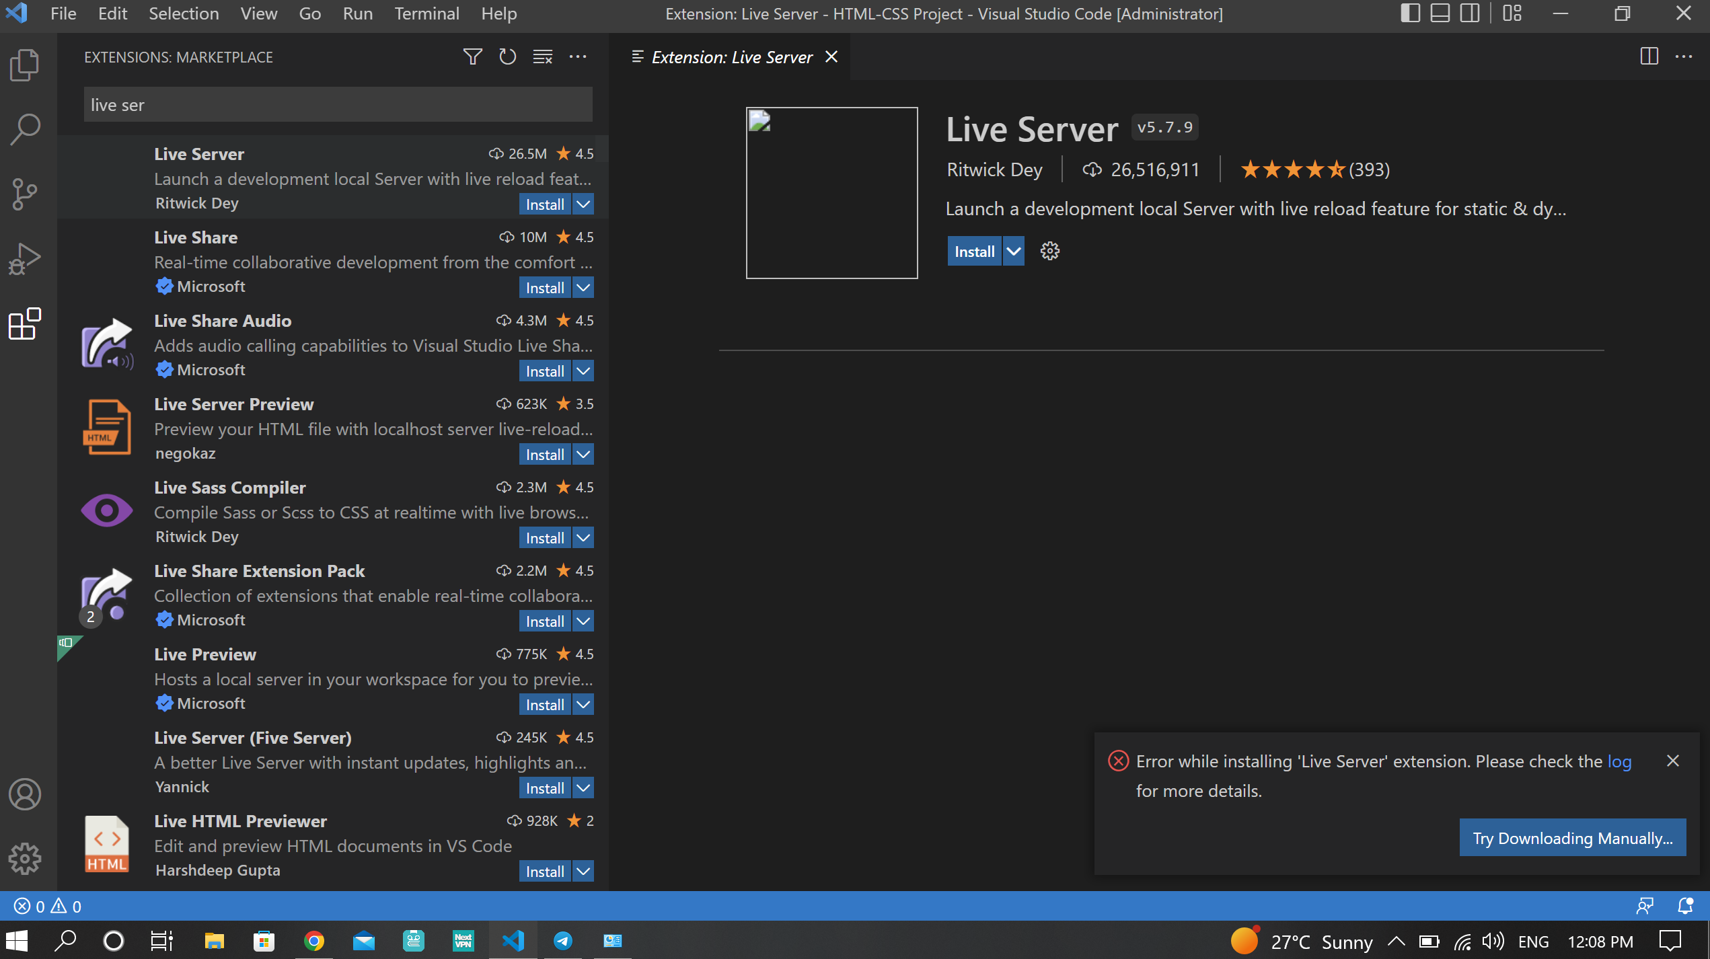
Task: Open Live Share Audio extension icon
Action: click(x=107, y=344)
